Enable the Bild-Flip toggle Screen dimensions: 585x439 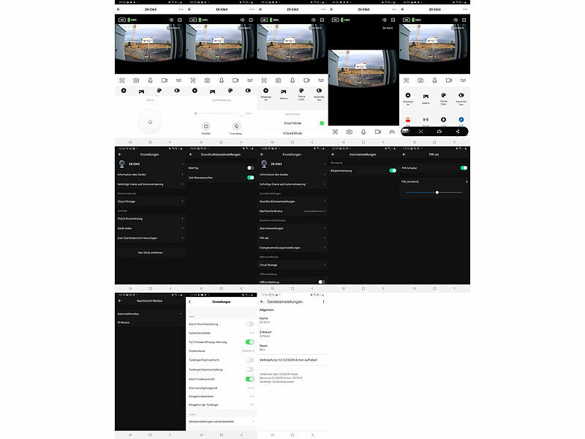250,168
